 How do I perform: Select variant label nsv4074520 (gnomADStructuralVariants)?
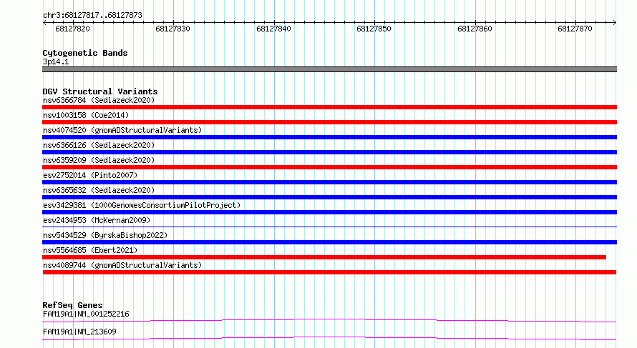point(122,130)
